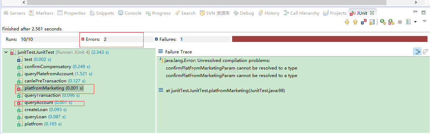Jump to the previous failed test arrow
The height and width of the screenshot is (134, 430).
(355, 22)
